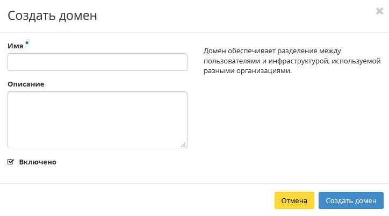
Task: Select the word Домен in help text
Action: coord(215,51)
